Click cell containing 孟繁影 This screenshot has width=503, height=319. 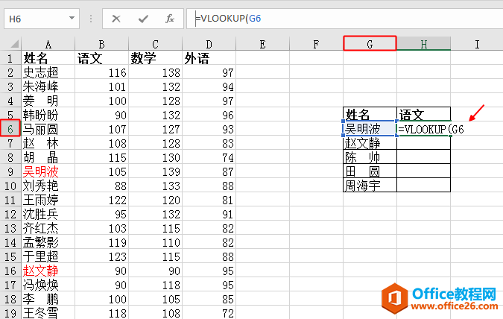click(48, 242)
